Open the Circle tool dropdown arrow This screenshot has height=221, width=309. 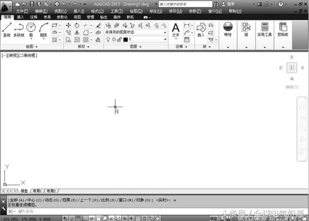point(31,39)
